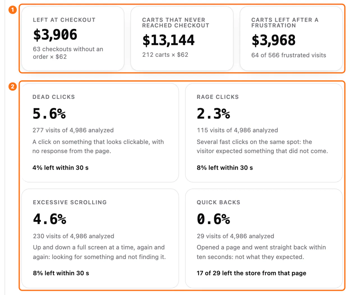Click the 4.6% excessive scrolling value
359x295 pixels.
click(x=50, y=219)
